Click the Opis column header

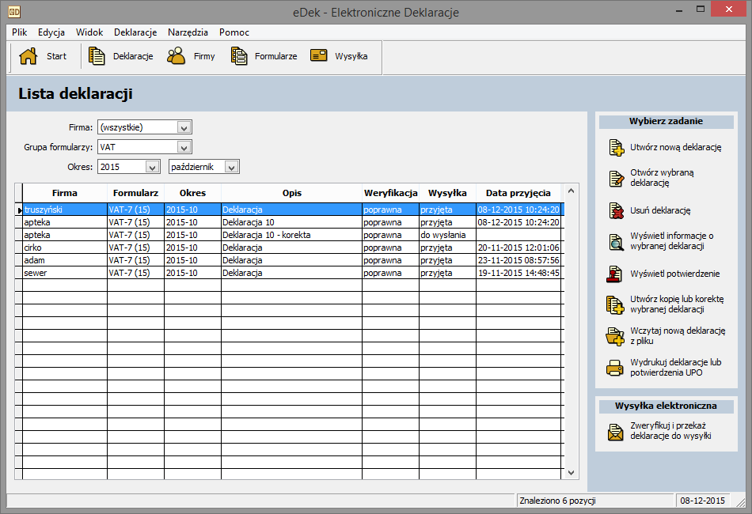(291, 193)
